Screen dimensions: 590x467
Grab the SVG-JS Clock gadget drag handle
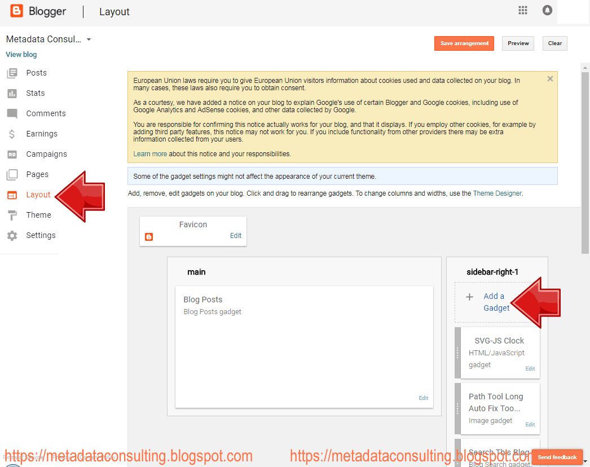(x=457, y=353)
